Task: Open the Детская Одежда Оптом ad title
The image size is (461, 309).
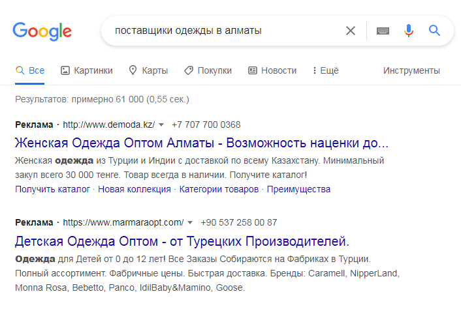Action: [x=182, y=241]
